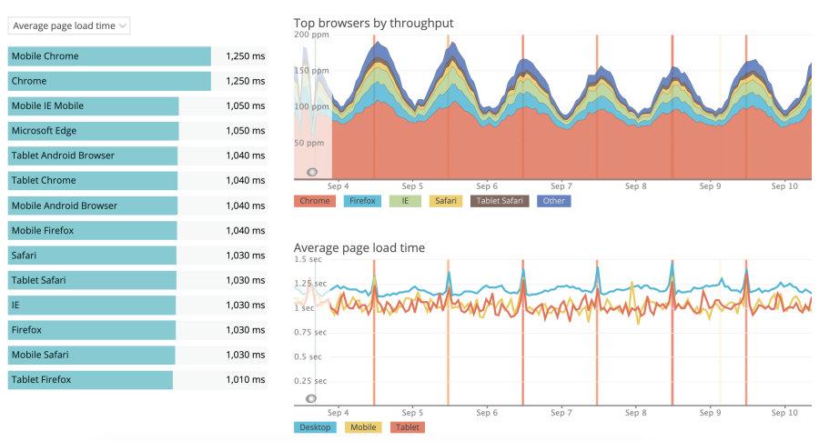Select the Tablet Android Browser row
This screenshot has height=441, width=819.
click(136, 155)
